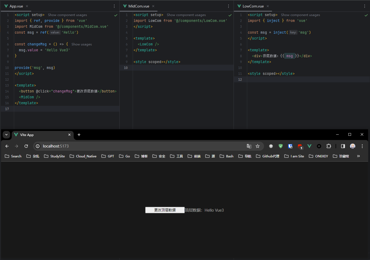
Task: Open the 珍藏馆 bookmark folder
Action: click(341, 156)
